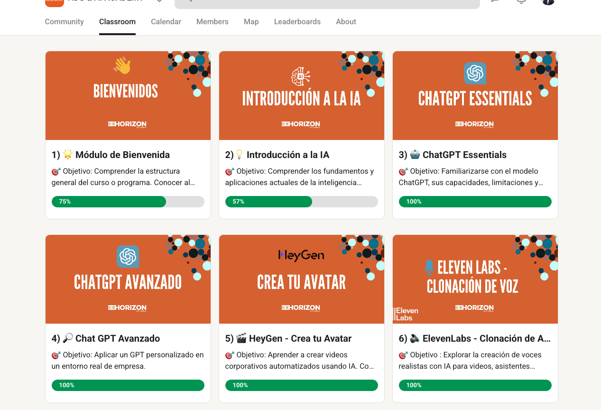Open '3) ChatGPT Essentials' title

click(453, 155)
